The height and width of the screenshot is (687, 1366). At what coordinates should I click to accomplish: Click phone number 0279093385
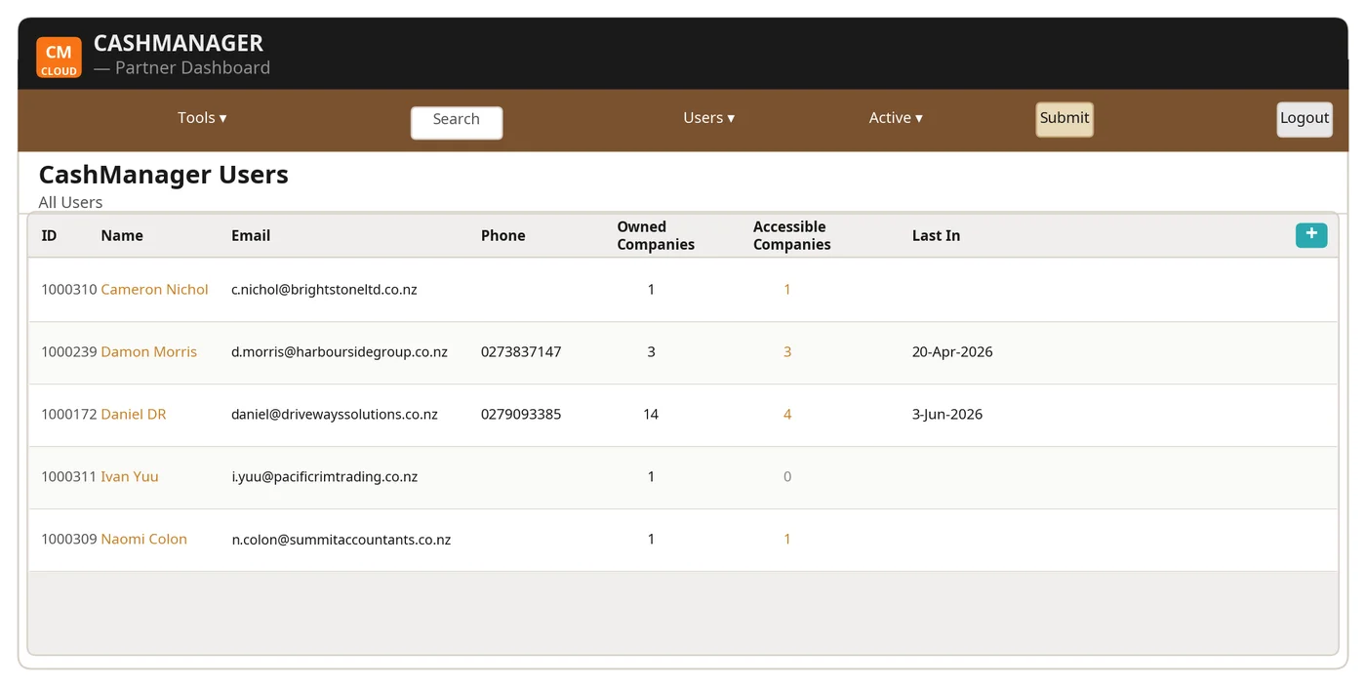tap(521, 415)
